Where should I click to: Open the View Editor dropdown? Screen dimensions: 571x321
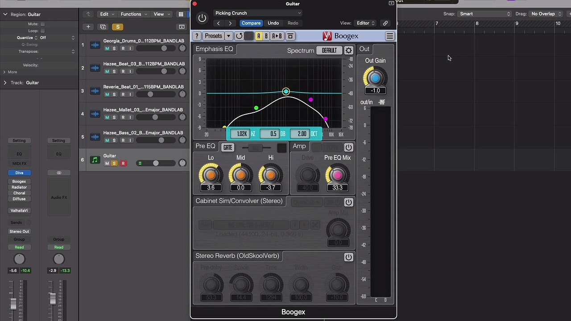click(365, 23)
